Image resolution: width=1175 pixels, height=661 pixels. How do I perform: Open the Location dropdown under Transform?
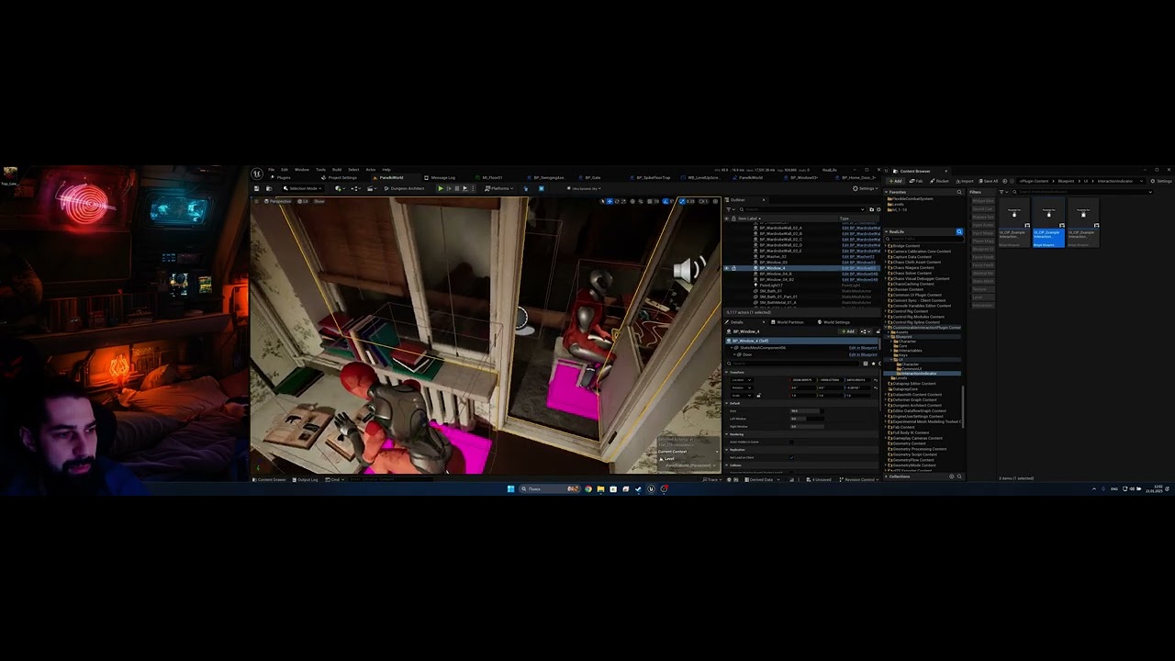pyautogui.click(x=743, y=380)
